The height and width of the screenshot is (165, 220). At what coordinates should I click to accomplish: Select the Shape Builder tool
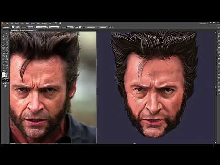(3, 56)
